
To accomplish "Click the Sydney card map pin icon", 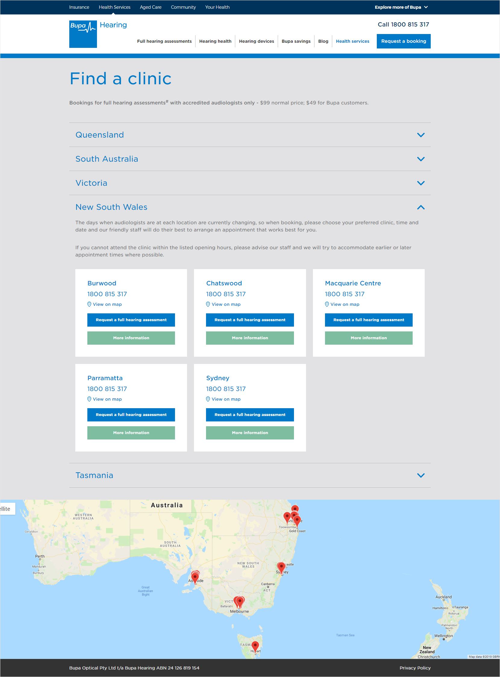I will pos(208,399).
